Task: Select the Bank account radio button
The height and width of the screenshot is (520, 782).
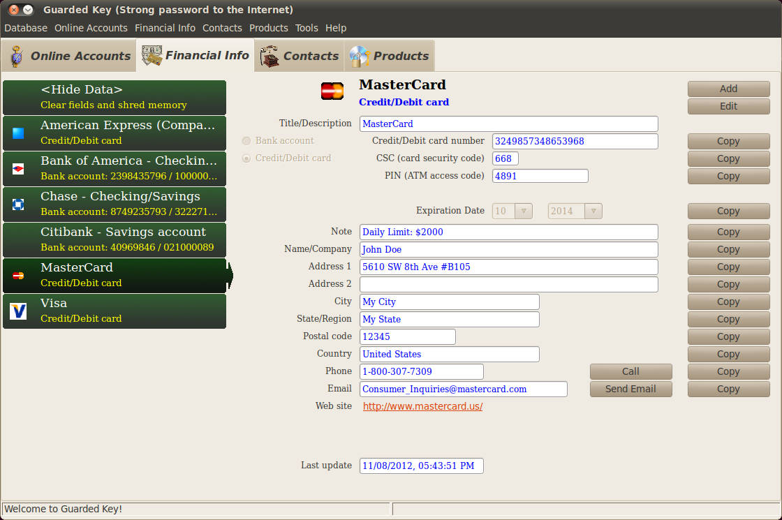Action: [246, 140]
